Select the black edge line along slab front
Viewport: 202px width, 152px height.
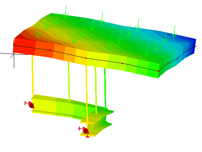(x=86, y=58)
